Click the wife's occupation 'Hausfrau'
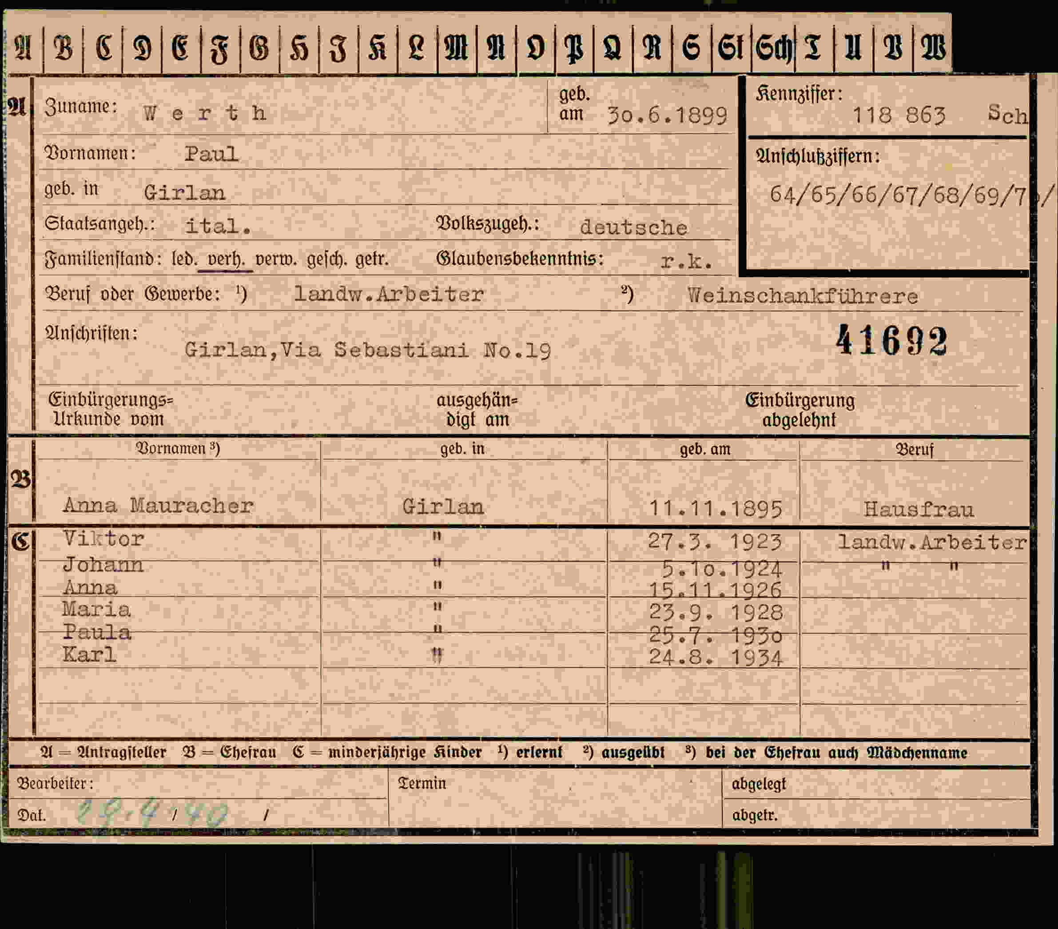Image resolution: width=1058 pixels, height=929 pixels. click(919, 510)
